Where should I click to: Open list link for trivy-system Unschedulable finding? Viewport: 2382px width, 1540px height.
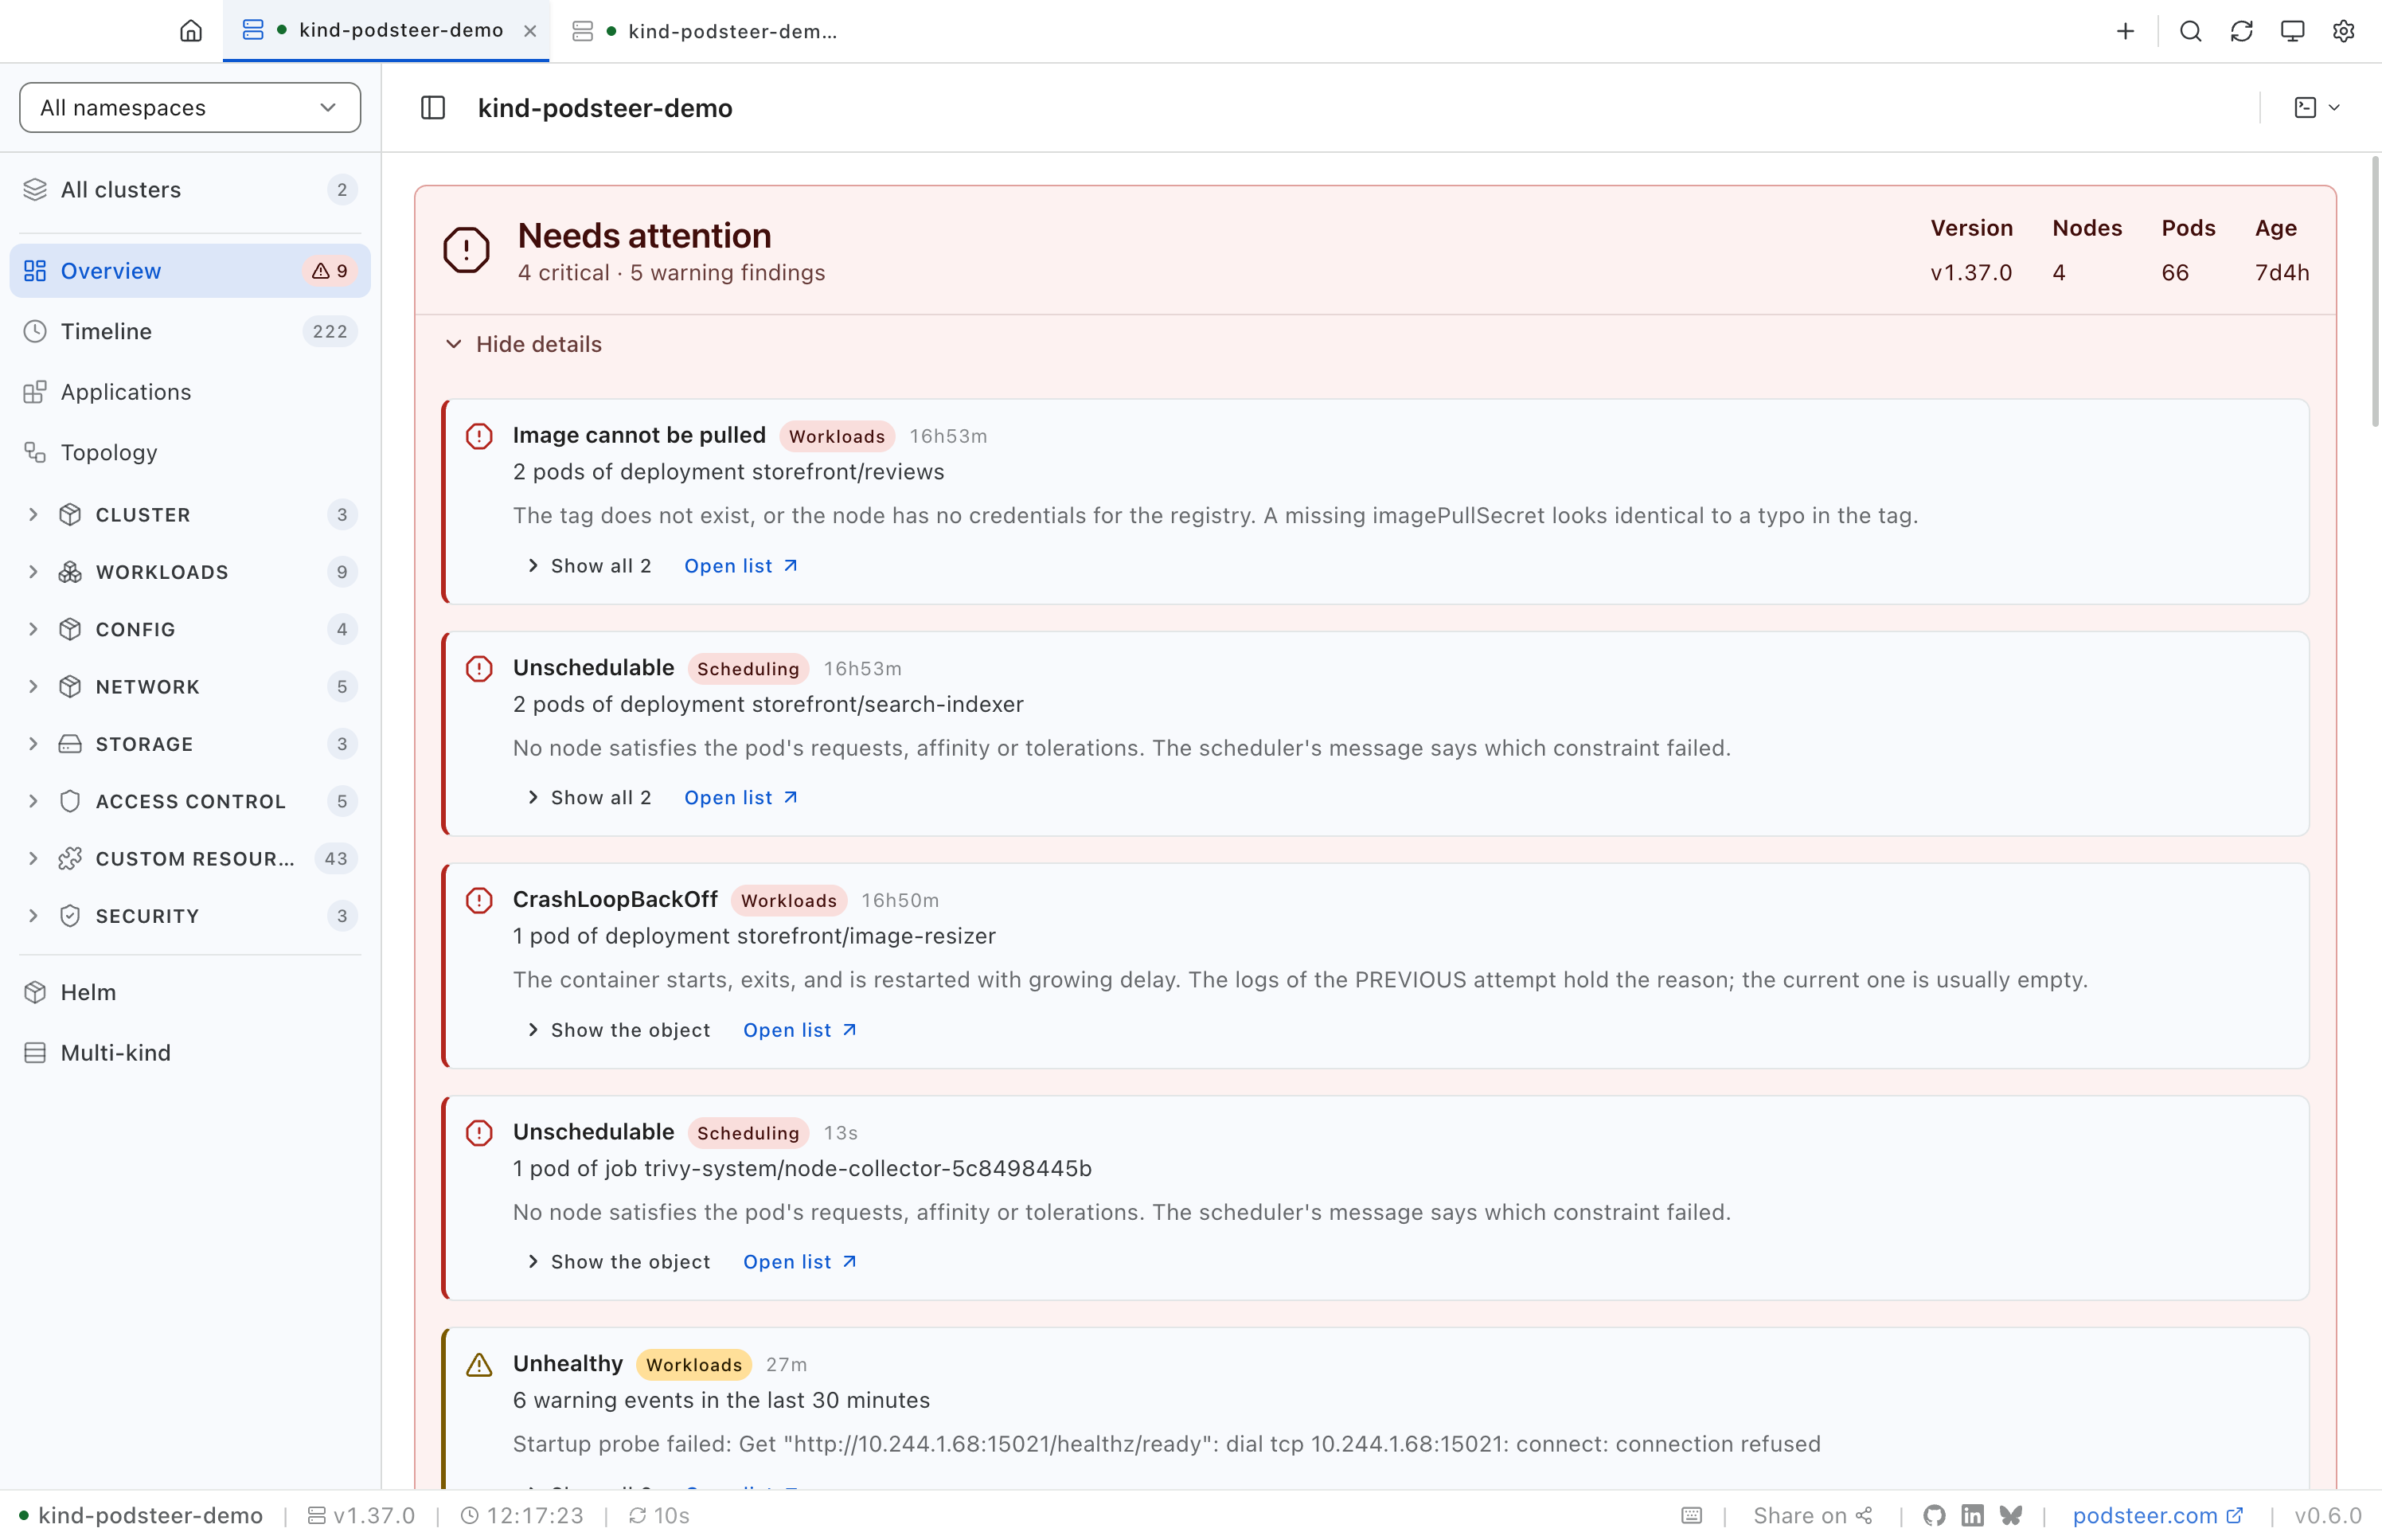(x=799, y=1262)
